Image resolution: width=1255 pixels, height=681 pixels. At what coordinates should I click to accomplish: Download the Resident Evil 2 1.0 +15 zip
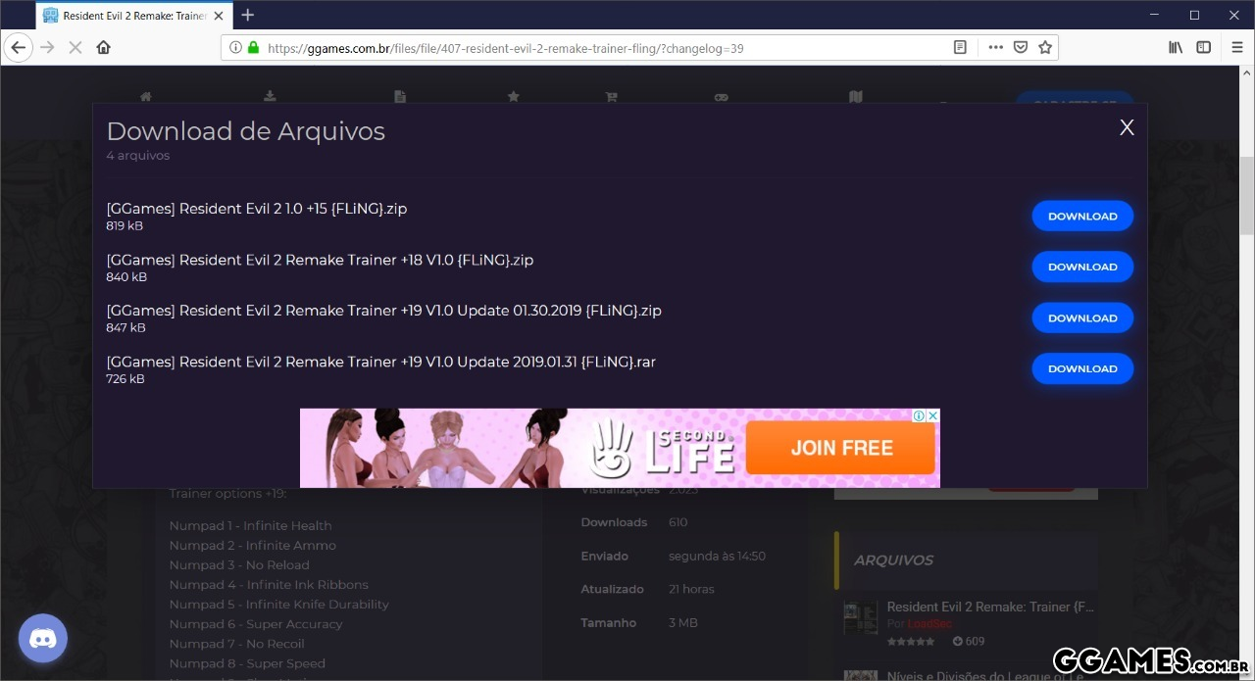1081,217
